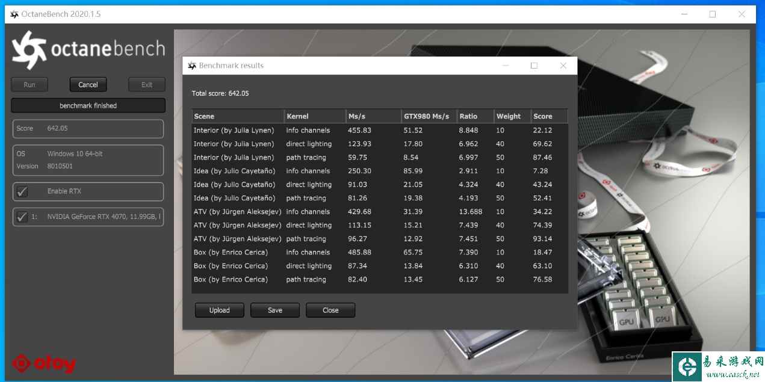Click the Weight column header
This screenshot has height=382, width=765.
tap(512, 116)
